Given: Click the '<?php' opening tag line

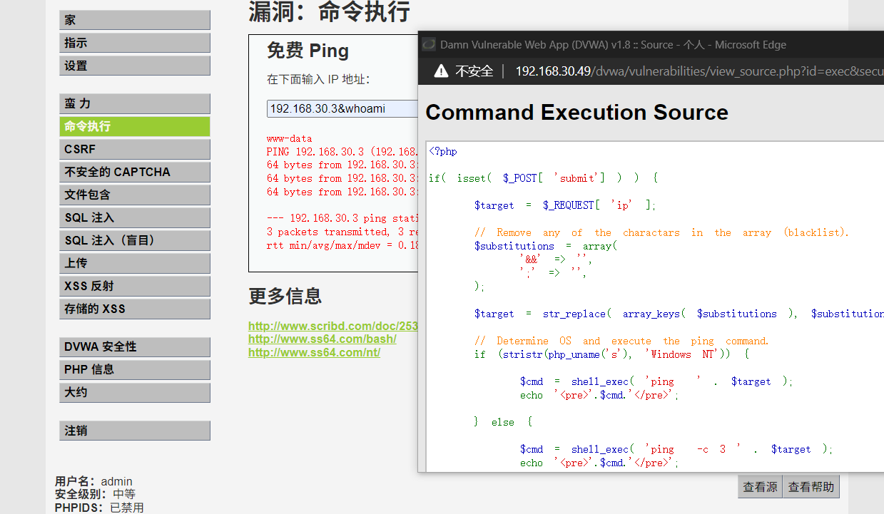Looking at the screenshot, I should (x=443, y=151).
